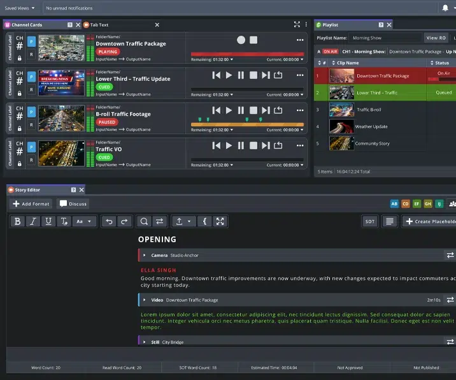The height and width of the screenshot is (380, 456).
Task: Stop the Downtown Traffic Package recording
Action: (x=253, y=40)
